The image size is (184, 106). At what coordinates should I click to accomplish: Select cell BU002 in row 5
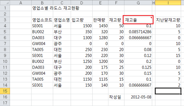click(42, 32)
